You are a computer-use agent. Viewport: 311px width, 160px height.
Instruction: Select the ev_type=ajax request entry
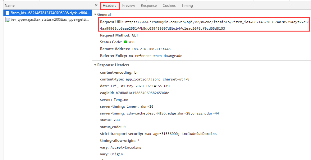(x=50, y=19)
